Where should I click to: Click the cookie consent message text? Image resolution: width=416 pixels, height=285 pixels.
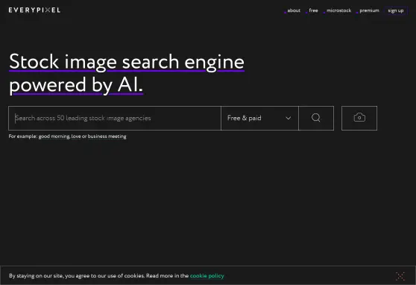point(98,276)
